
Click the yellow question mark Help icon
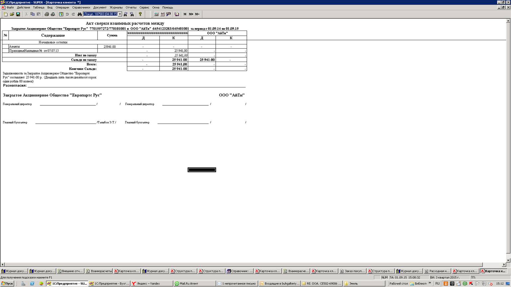coord(140,14)
